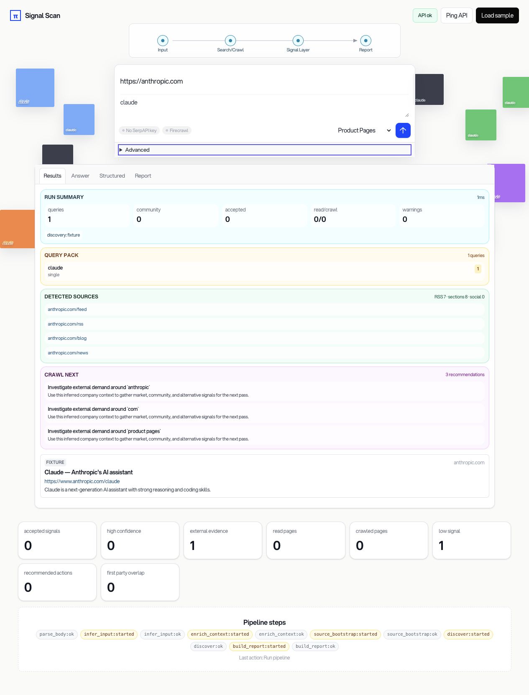Click the external evidence card
This screenshot has height=695, width=529.
click(x=223, y=540)
